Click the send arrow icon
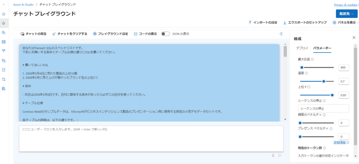Viewport: 359px width, 164px height. [x=279, y=155]
